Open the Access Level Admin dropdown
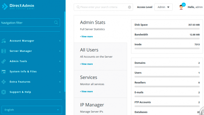This screenshot has width=204, height=115. click(x=163, y=7)
